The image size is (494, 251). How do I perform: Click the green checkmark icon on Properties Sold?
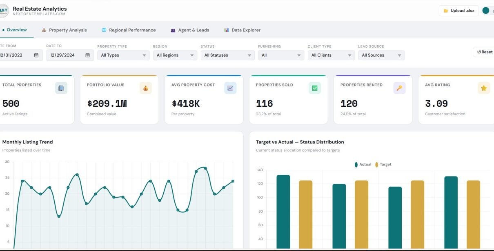pyautogui.click(x=315, y=88)
